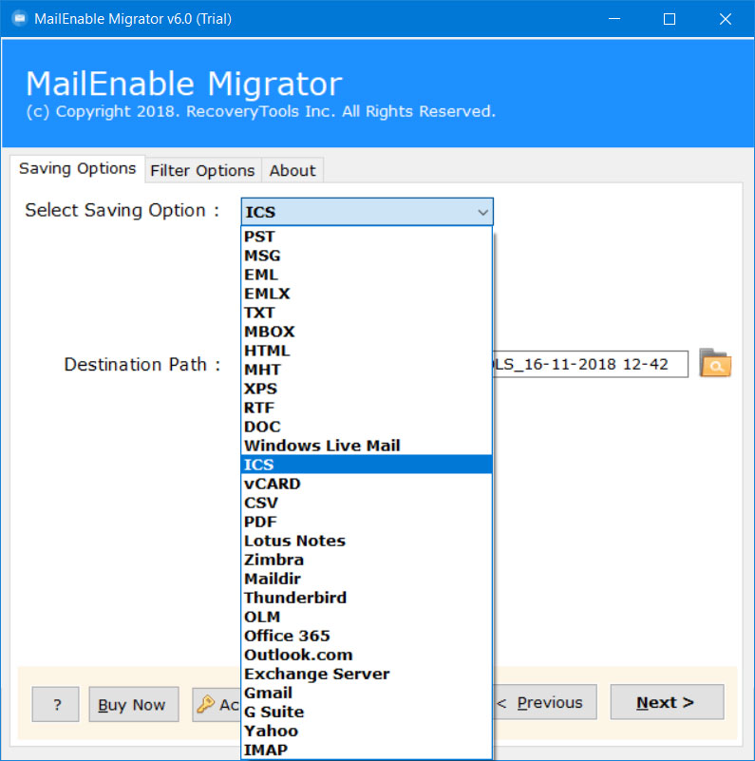Go back with the Previous button
755x761 pixels.
[x=545, y=702]
